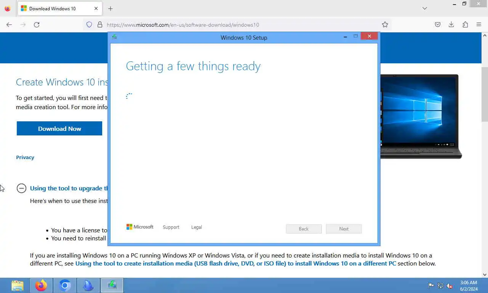This screenshot has width=488, height=293.
Task: Click the Microsoft logo in Setup window
Action: tap(140, 227)
